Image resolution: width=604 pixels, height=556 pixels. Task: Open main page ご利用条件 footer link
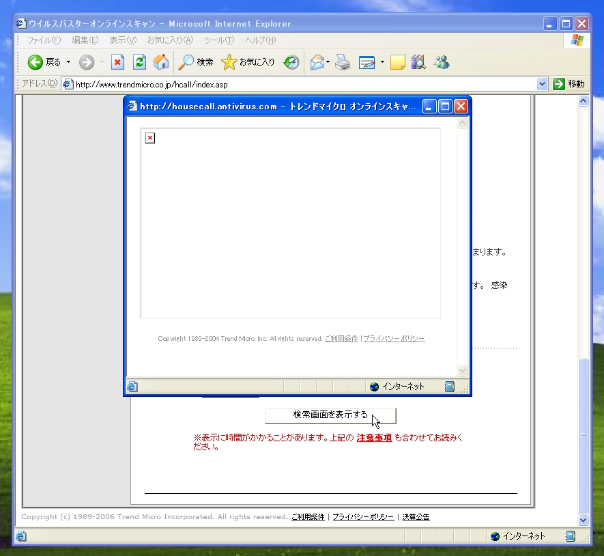click(308, 516)
